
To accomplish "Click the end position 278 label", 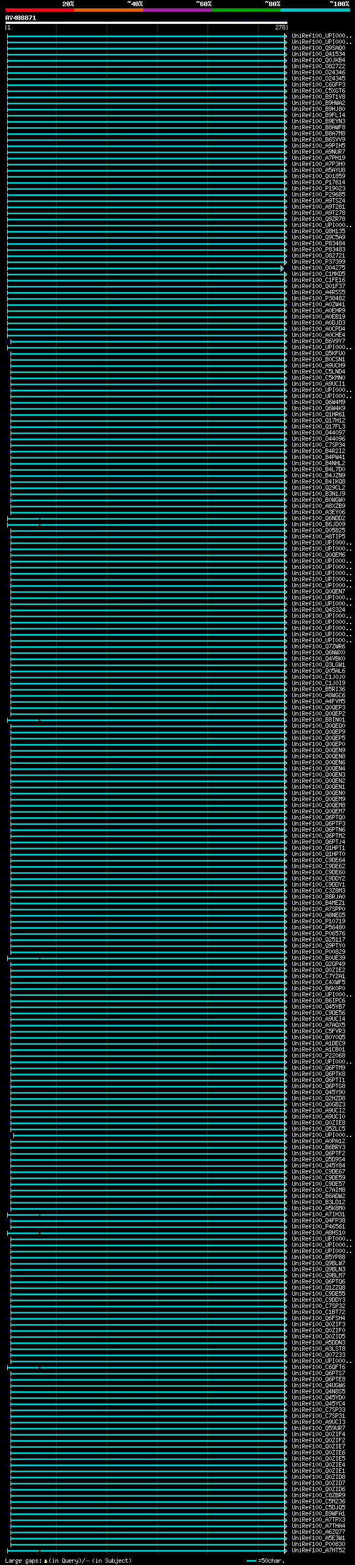I will (x=280, y=27).
